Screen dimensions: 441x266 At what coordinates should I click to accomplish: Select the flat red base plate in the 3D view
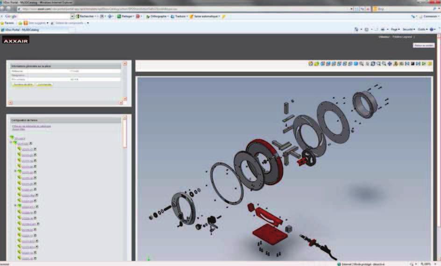pyautogui.click(x=270, y=234)
